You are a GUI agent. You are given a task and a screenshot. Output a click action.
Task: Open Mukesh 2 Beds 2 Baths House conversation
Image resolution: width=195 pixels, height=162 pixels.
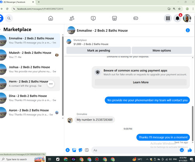(30, 55)
